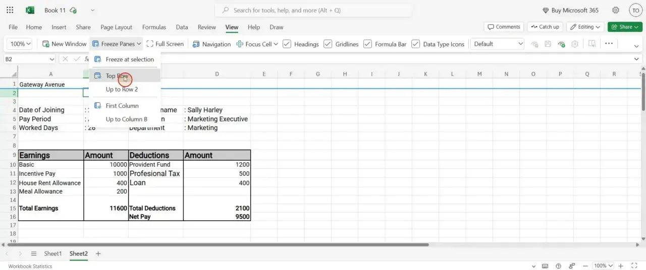Open the file name dropdown chevron
This screenshot has height=270, width=646.
pyautogui.click(x=92, y=11)
